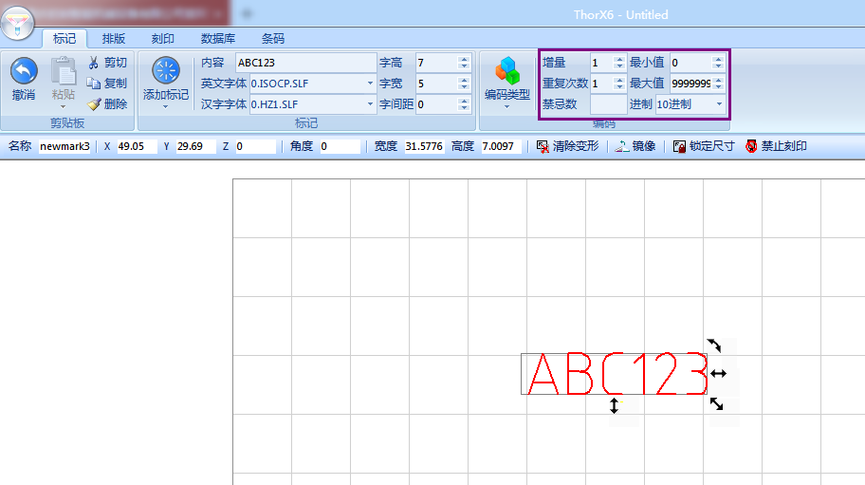Click the Add Mark (添加标记) icon

pos(165,72)
